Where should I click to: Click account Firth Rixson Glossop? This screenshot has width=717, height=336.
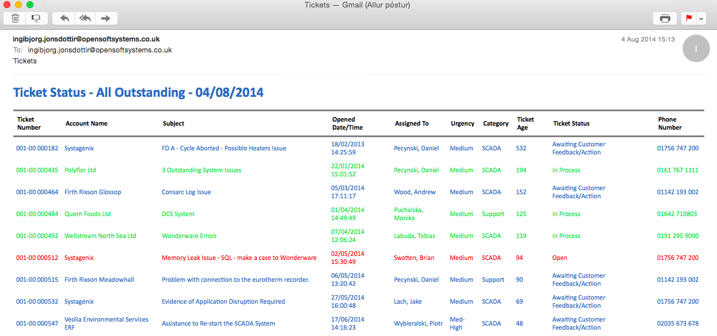93,192
